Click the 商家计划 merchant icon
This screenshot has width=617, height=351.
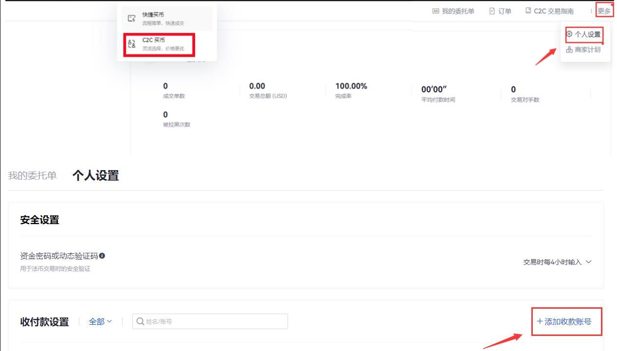(569, 50)
